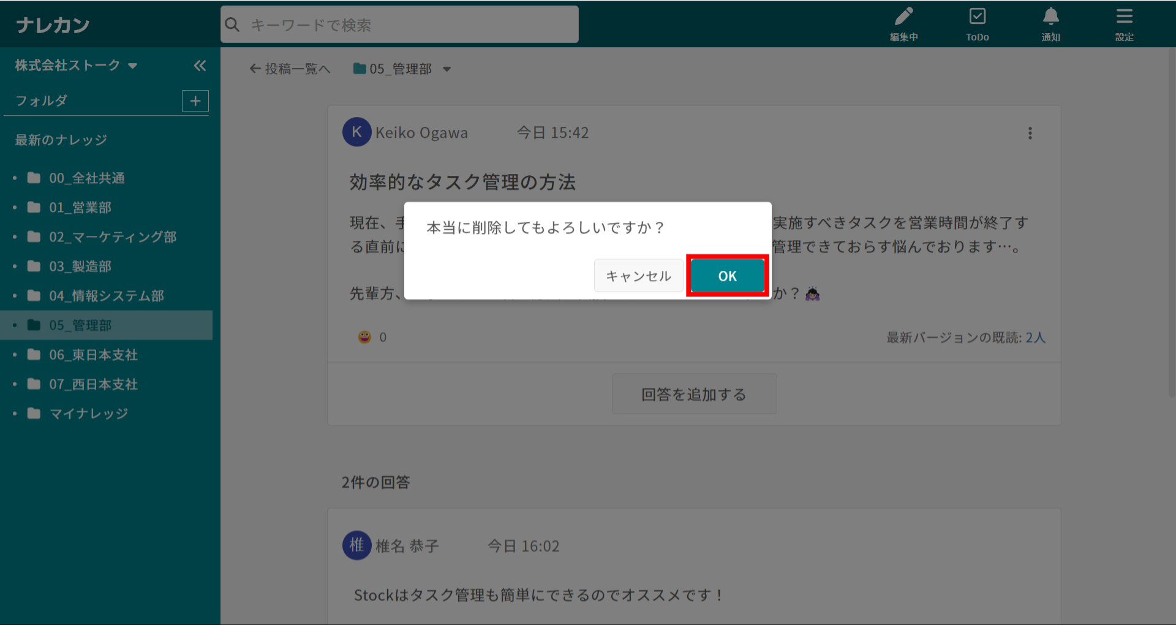Select the マイナレッジ folder
This screenshot has height=625, width=1176.
[x=89, y=414]
